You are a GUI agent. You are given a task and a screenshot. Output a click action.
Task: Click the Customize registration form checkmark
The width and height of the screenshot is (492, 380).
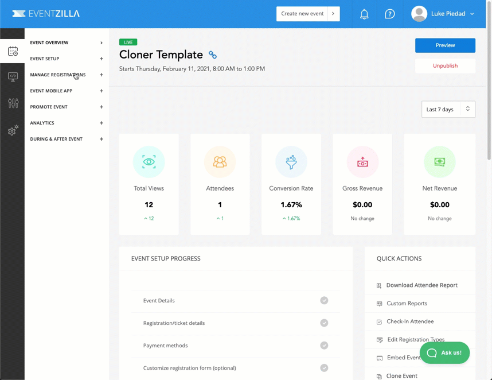tap(324, 368)
